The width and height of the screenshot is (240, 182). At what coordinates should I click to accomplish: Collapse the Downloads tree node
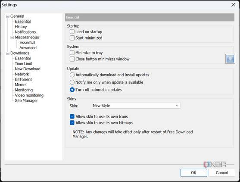[7, 53]
